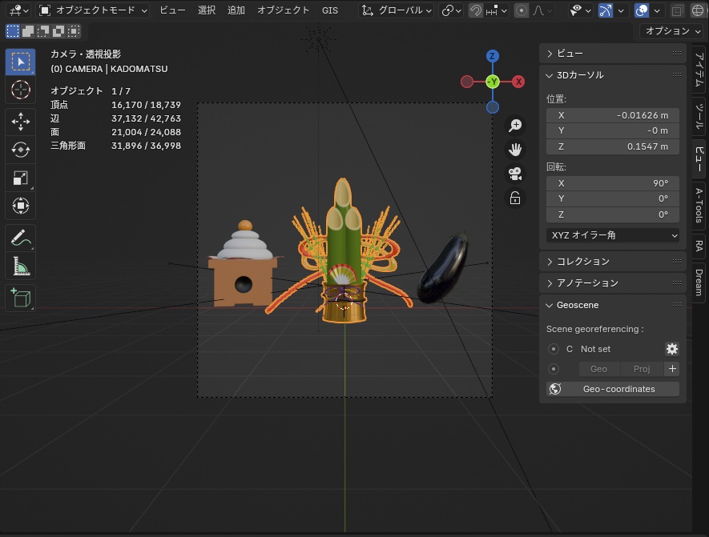709x537 pixels.
Task: Expand the アノテーション panel
Action: click(x=613, y=283)
